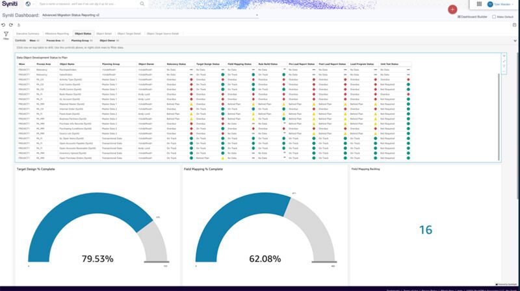Click the Object Name column header

click(x=68, y=64)
